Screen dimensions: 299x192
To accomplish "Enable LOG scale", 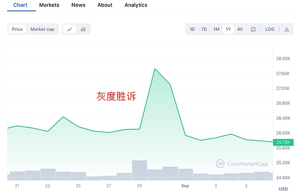I will coord(270,29).
